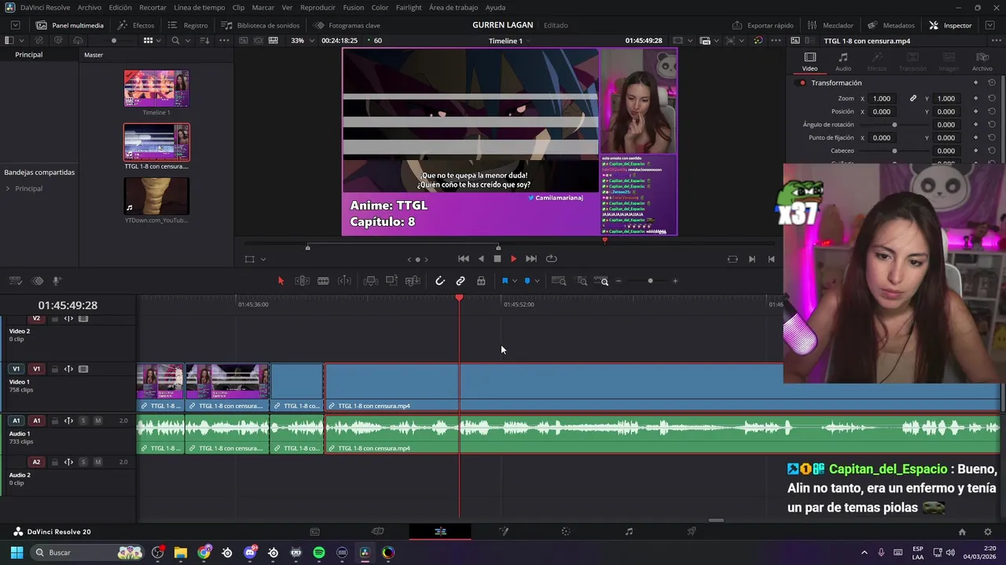Select the YTDown.com_YouTube audio clip thumbnail
Viewport: 1006px width, 565px height.
156,196
